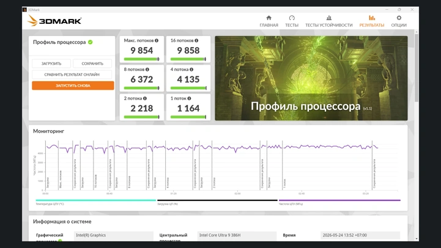Click the 6 372 score value
The width and height of the screenshot is (441, 248).
(x=141, y=79)
